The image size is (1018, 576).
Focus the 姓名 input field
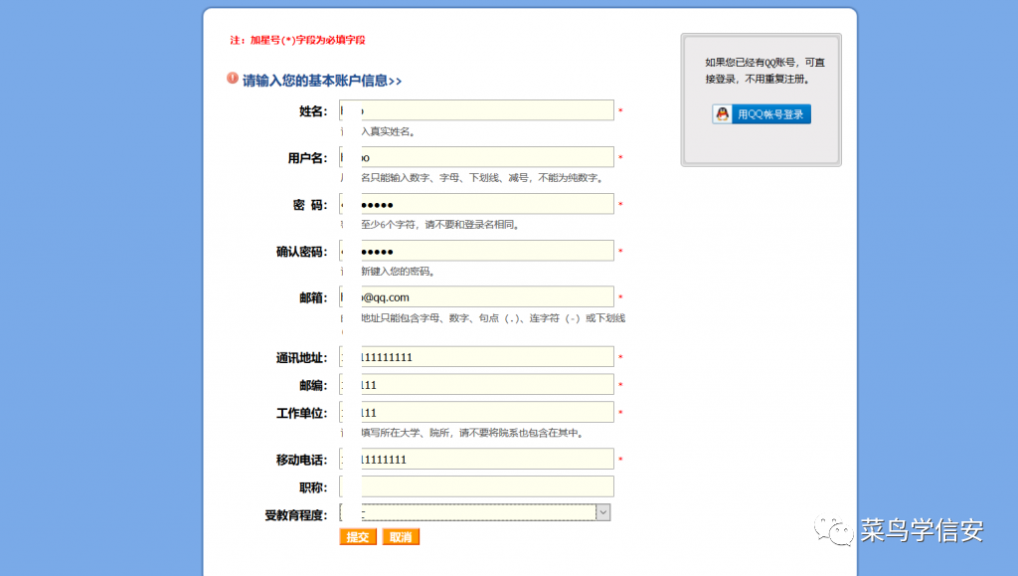pos(476,110)
